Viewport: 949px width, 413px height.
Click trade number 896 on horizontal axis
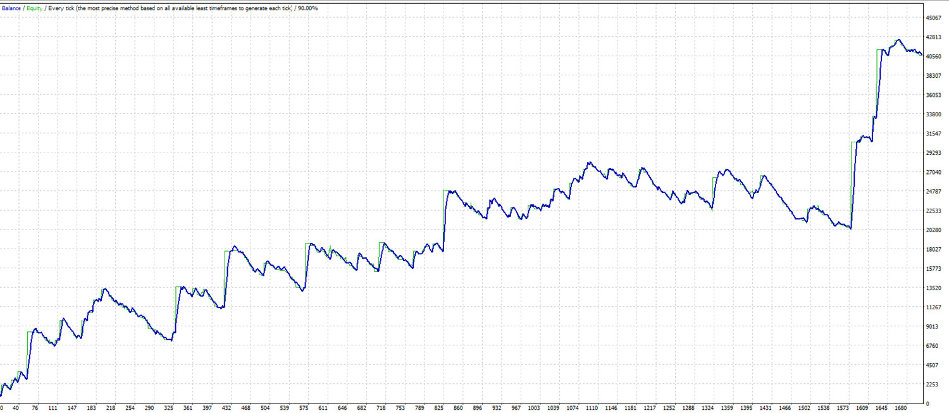(x=478, y=409)
